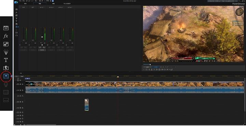Open the PiP Objects Room in the enlarged sidebar

click(x=6, y=44)
